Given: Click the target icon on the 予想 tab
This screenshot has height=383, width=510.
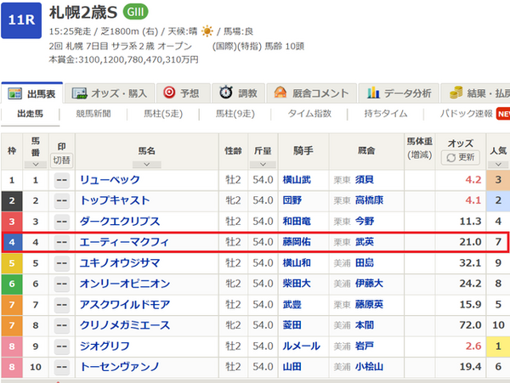Looking at the screenshot, I should [x=169, y=93].
